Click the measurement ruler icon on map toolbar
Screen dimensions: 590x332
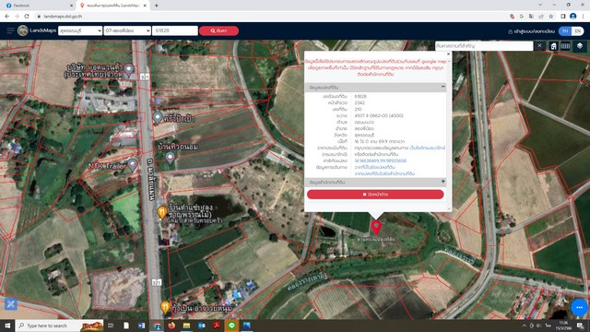pyautogui.click(x=565, y=46)
